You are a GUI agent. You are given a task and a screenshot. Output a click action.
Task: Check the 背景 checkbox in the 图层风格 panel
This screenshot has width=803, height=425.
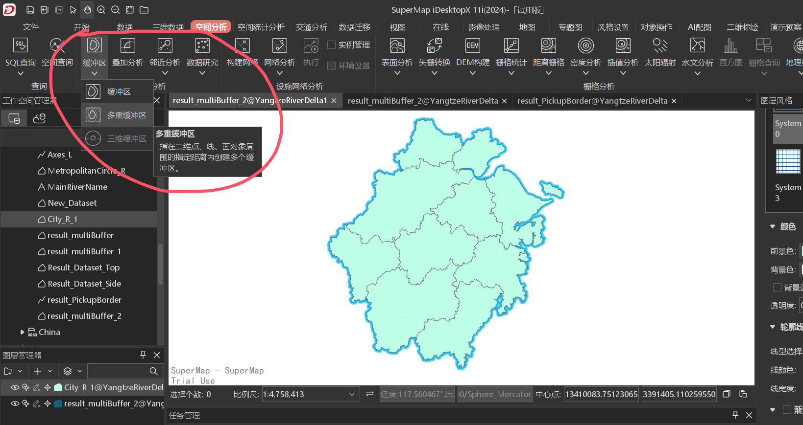click(x=777, y=287)
